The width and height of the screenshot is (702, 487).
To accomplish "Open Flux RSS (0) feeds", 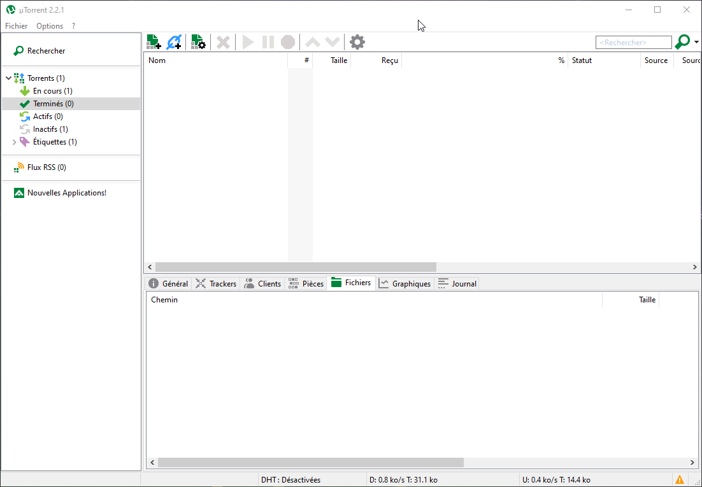I will point(47,167).
